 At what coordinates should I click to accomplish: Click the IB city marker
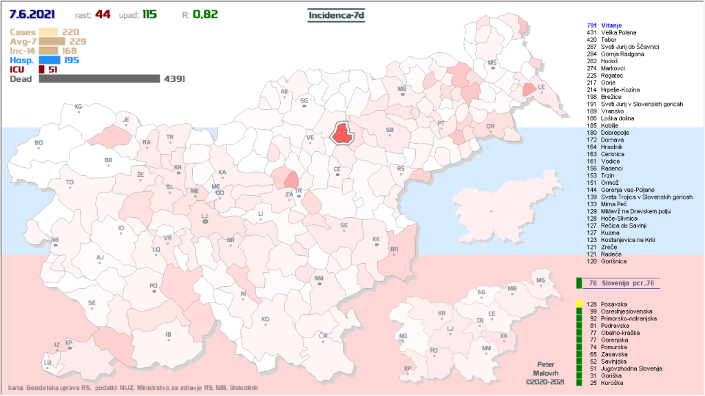pos(168,335)
